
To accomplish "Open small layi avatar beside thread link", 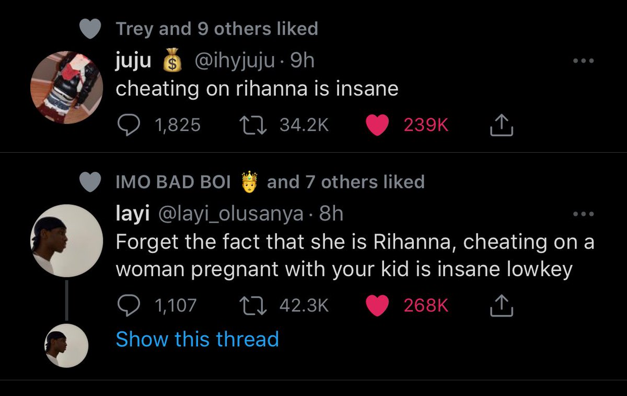I will pyautogui.click(x=66, y=345).
